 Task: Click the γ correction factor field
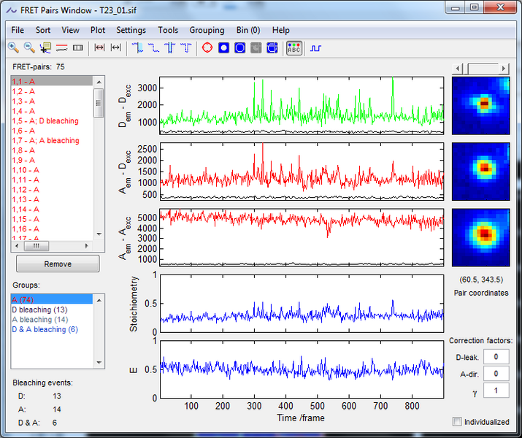pyautogui.click(x=496, y=391)
